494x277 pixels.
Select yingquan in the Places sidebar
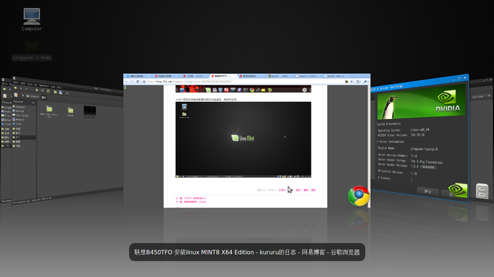coord(19,107)
